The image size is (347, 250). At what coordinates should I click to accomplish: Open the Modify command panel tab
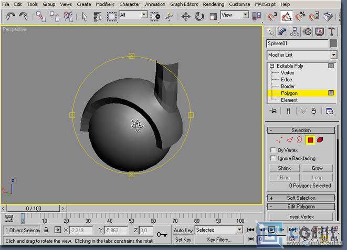coord(282,31)
